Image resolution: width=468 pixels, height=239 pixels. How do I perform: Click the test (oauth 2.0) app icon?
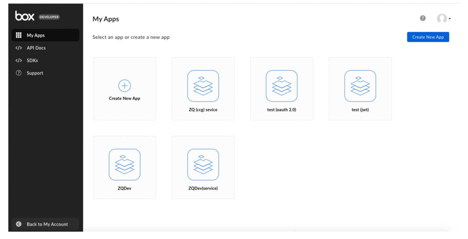tap(282, 86)
